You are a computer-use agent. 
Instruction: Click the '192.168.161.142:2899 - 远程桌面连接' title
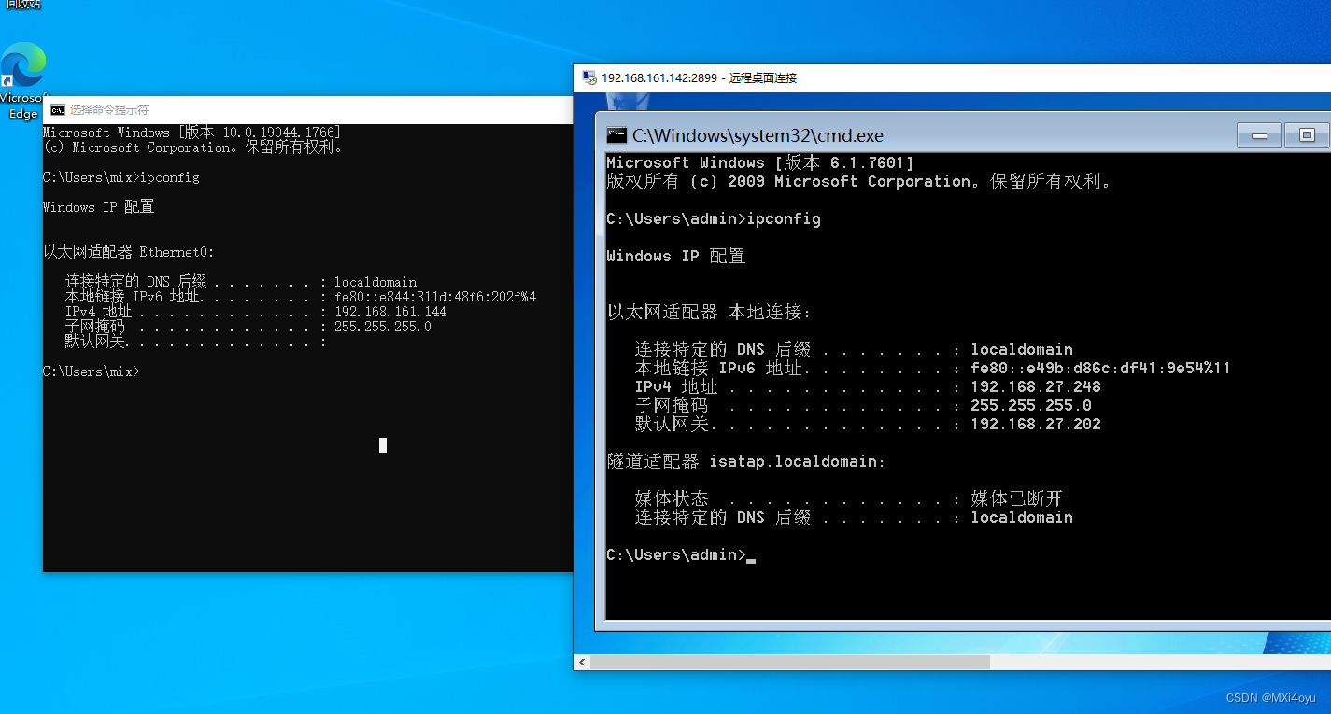(x=700, y=77)
